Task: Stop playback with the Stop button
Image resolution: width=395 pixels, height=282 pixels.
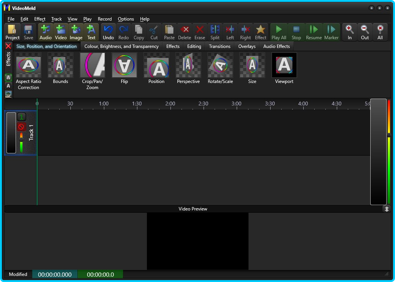Action: pos(296,32)
